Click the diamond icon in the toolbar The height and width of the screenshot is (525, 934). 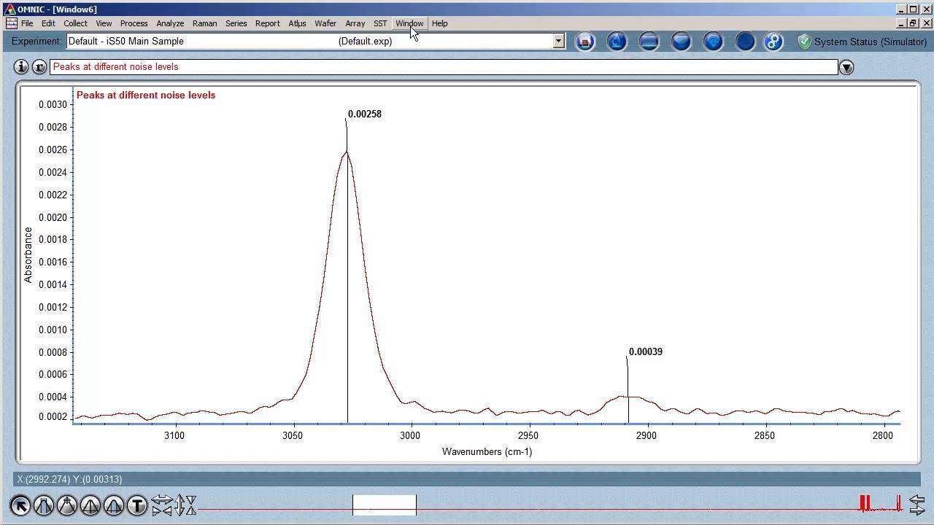(x=713, y=42)
